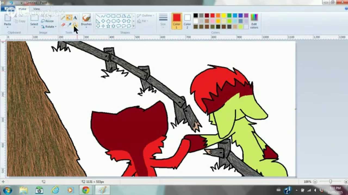Activate the Color 2 background button

click(x=187, y=21)
